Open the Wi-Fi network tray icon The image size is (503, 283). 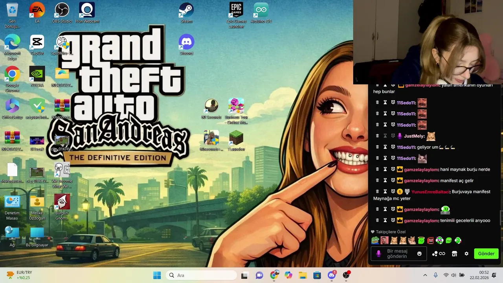[446, 275]
